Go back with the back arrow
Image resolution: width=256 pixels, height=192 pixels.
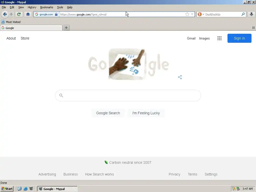[5, 14]
